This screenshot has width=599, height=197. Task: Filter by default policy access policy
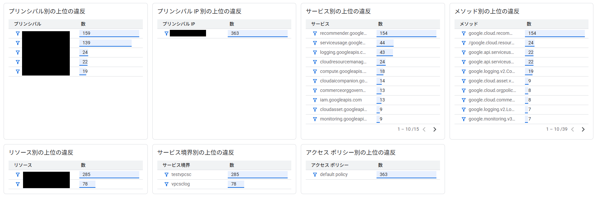coord(315,175)
